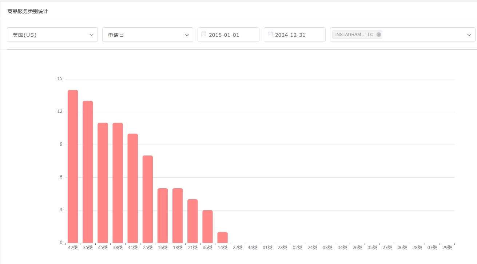Click the 18类 bar
Viewport: 477px width, 264px height.
click(x=178, y=216)
